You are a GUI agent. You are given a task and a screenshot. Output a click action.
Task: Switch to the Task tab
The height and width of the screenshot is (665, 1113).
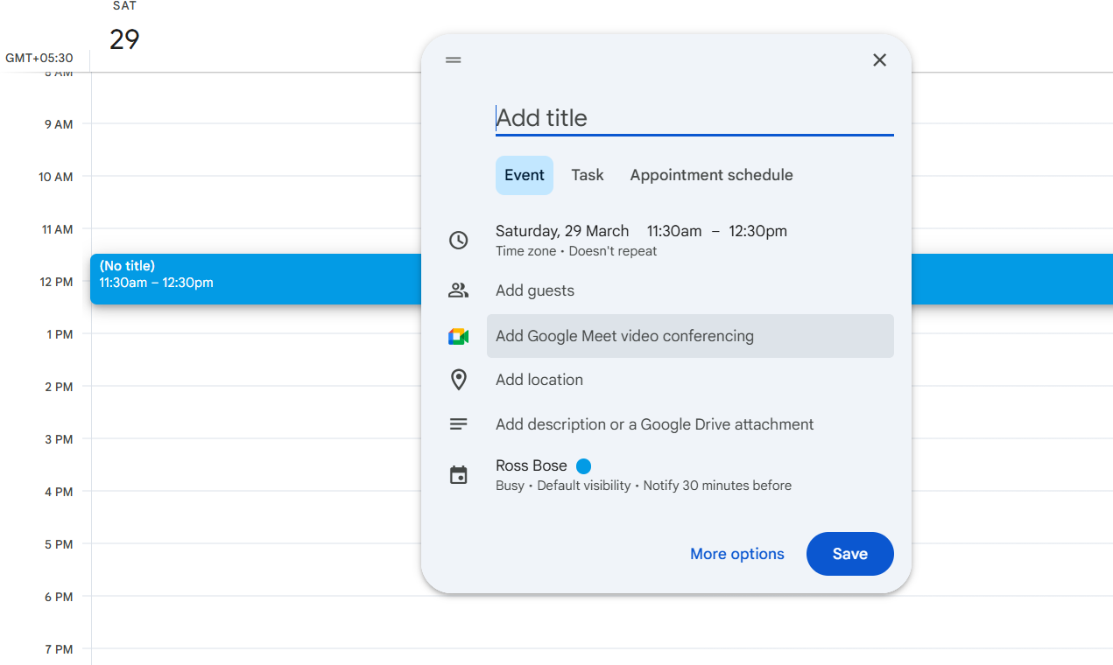click(x=587, y=175)
